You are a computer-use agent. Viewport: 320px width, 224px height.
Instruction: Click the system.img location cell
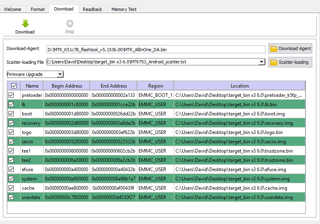pos(240,179)
